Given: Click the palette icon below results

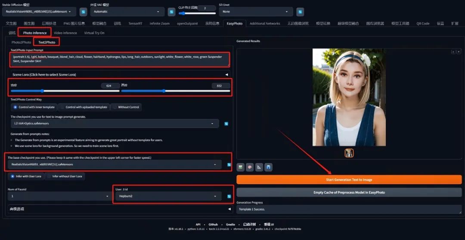Looking at the screenshot, I should tap(250, 167).
